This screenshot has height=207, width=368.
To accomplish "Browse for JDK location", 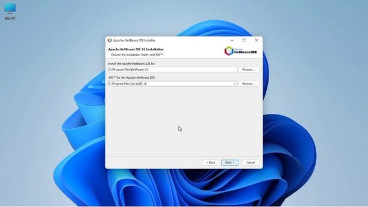I will [248, 83].
